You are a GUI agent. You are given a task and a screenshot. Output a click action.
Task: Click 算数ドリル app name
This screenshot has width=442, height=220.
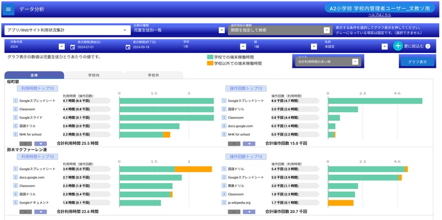click(236, 186)
